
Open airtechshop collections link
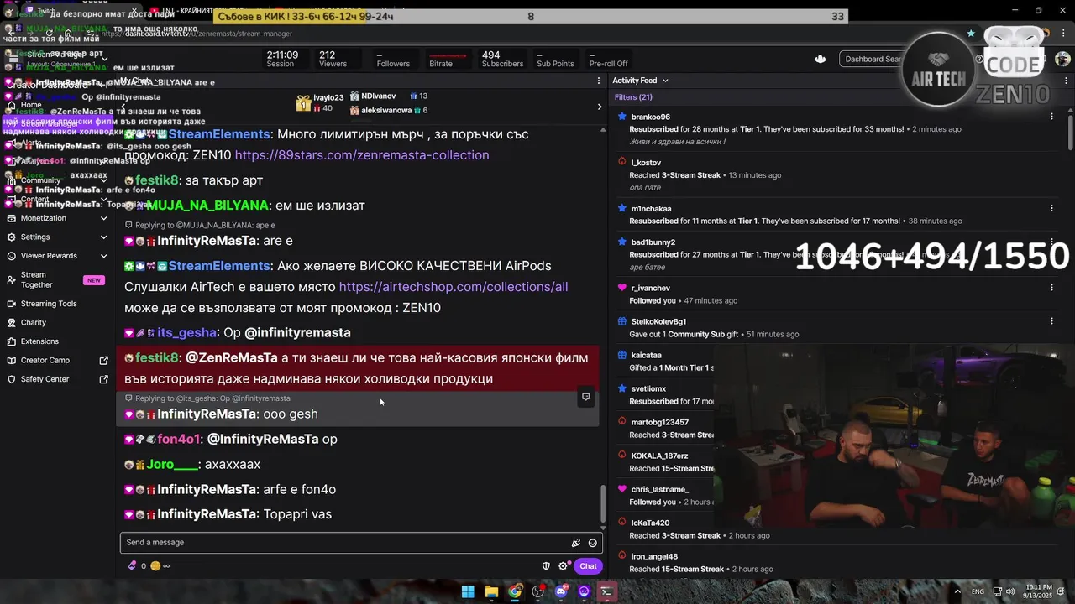point(454,287)
